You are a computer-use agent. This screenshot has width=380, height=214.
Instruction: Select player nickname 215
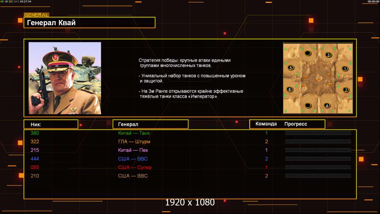point(35,150)
